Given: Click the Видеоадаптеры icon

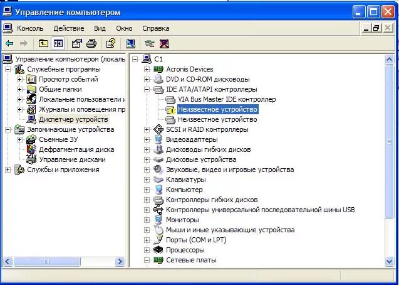Looking at the screenshot, I should coord(158,139).
